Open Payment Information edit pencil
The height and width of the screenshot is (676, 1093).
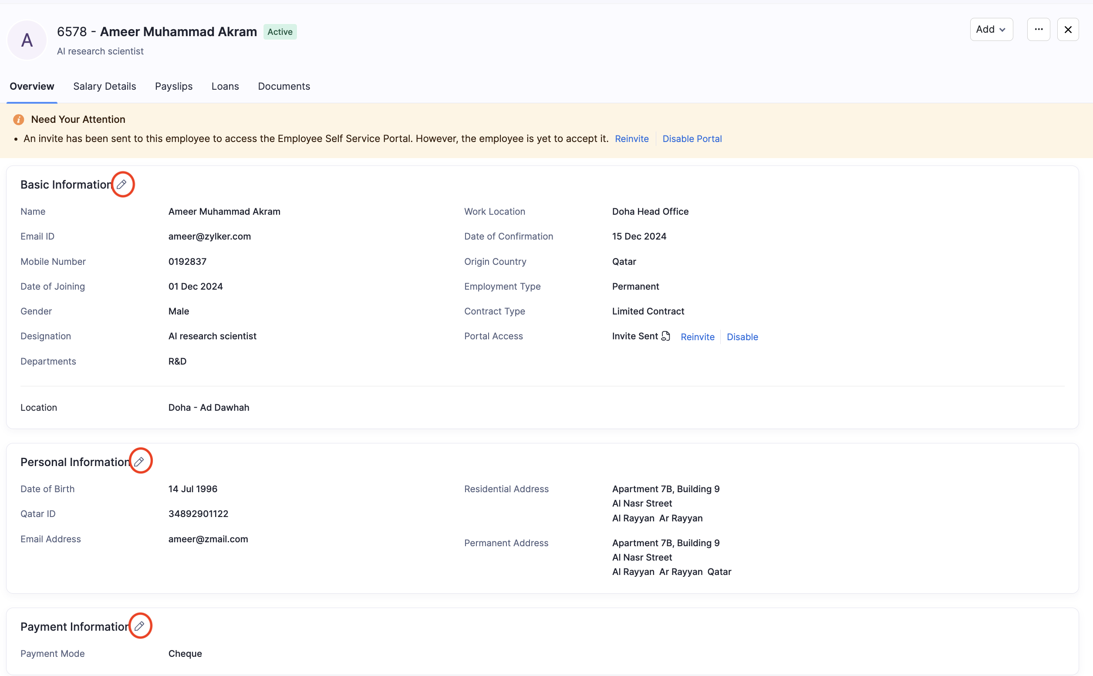point(139,626)
